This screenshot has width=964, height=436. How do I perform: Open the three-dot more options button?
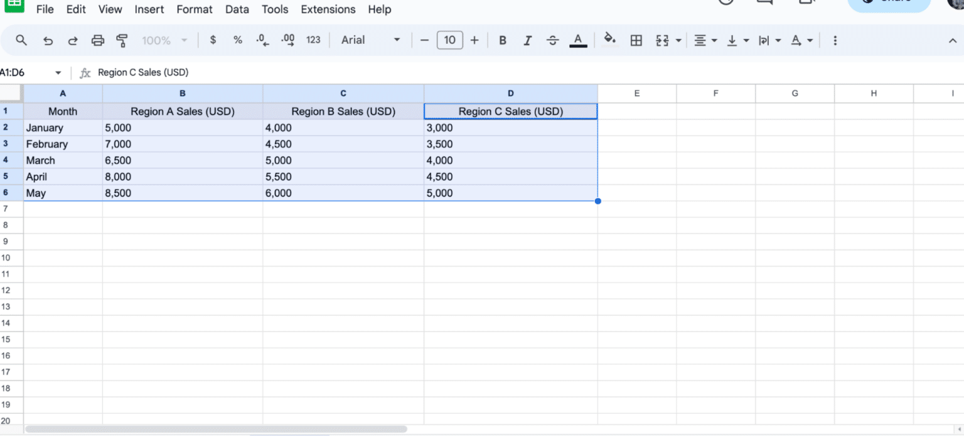[x=835, y=41]
